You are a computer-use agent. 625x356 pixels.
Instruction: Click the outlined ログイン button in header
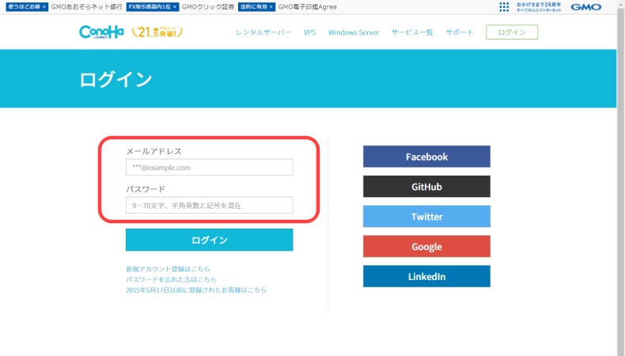pyautogui.click(x=512, y=32)
